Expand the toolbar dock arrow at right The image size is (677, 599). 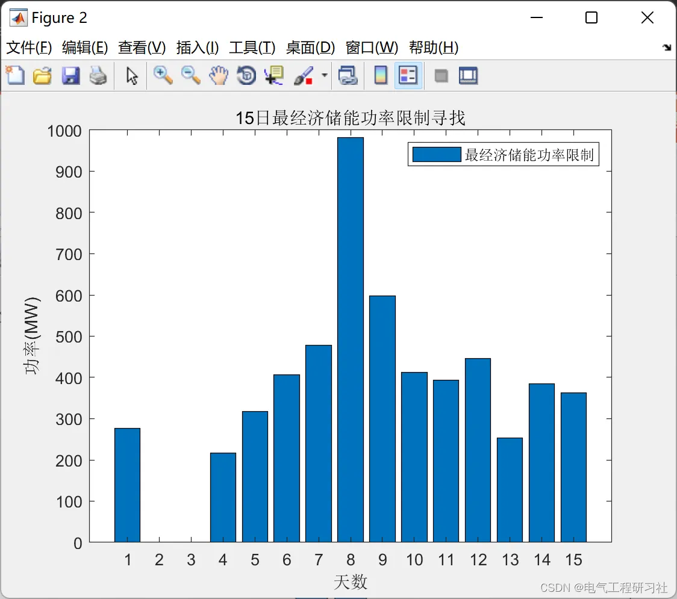[x=667, y=47]
